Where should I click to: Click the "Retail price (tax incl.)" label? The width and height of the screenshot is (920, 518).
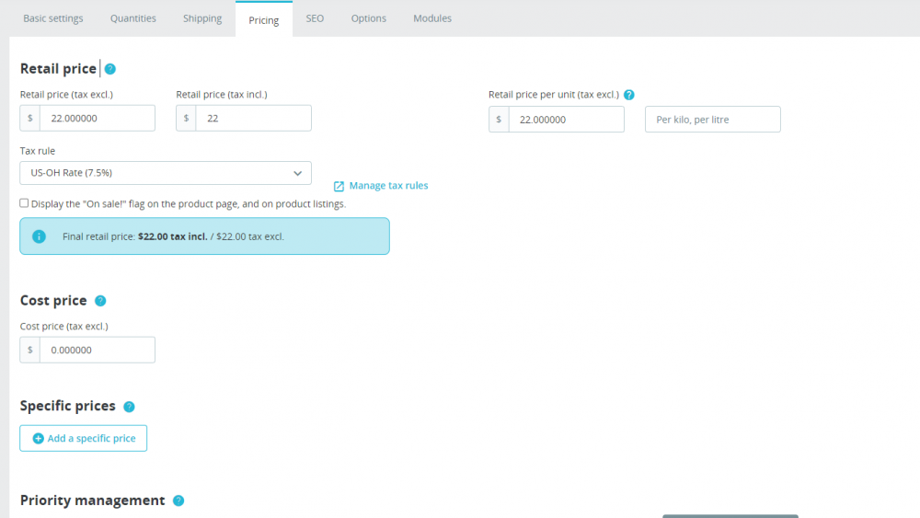tap(222, 95)
